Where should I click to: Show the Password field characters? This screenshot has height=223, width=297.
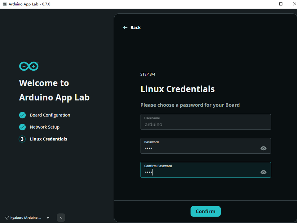pos(263,148)
